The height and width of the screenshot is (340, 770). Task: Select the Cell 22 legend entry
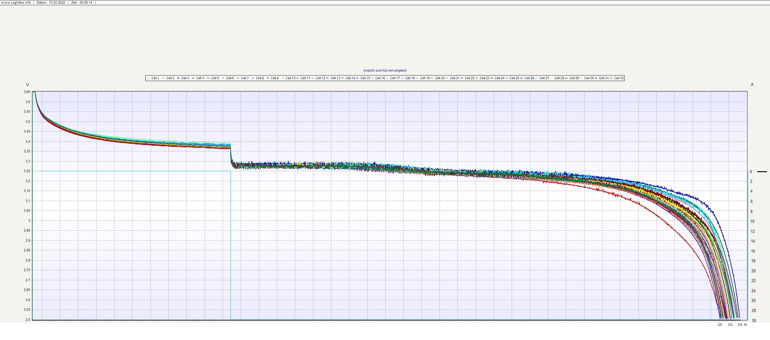point(470,78)
